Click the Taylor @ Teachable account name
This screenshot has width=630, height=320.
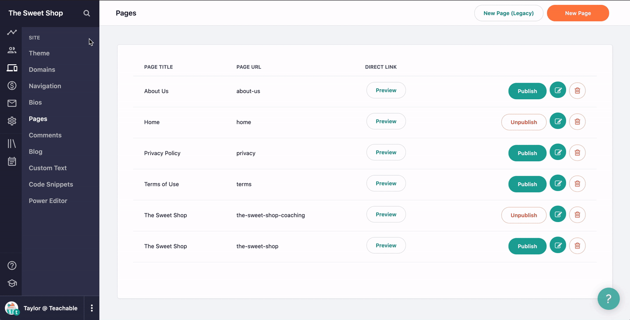click(50, 308)
